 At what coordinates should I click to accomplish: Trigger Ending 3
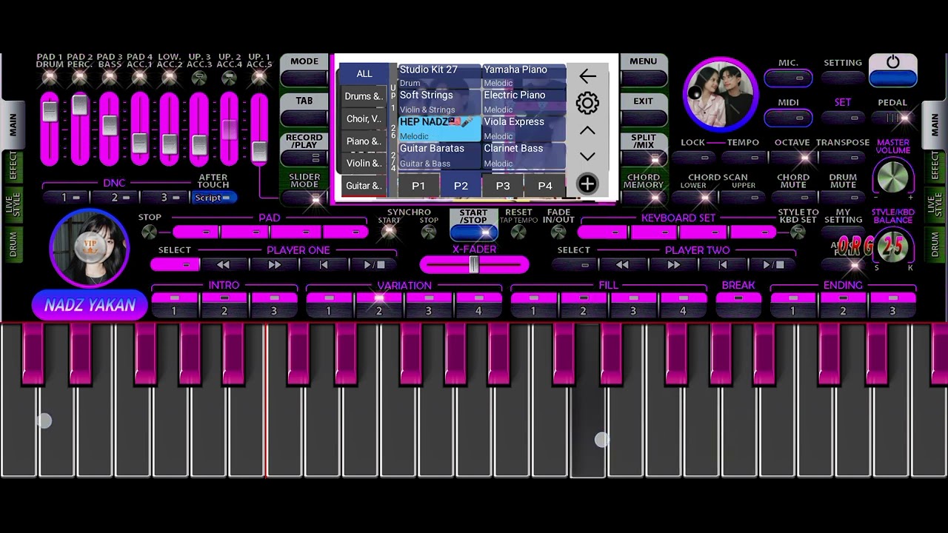892,305
